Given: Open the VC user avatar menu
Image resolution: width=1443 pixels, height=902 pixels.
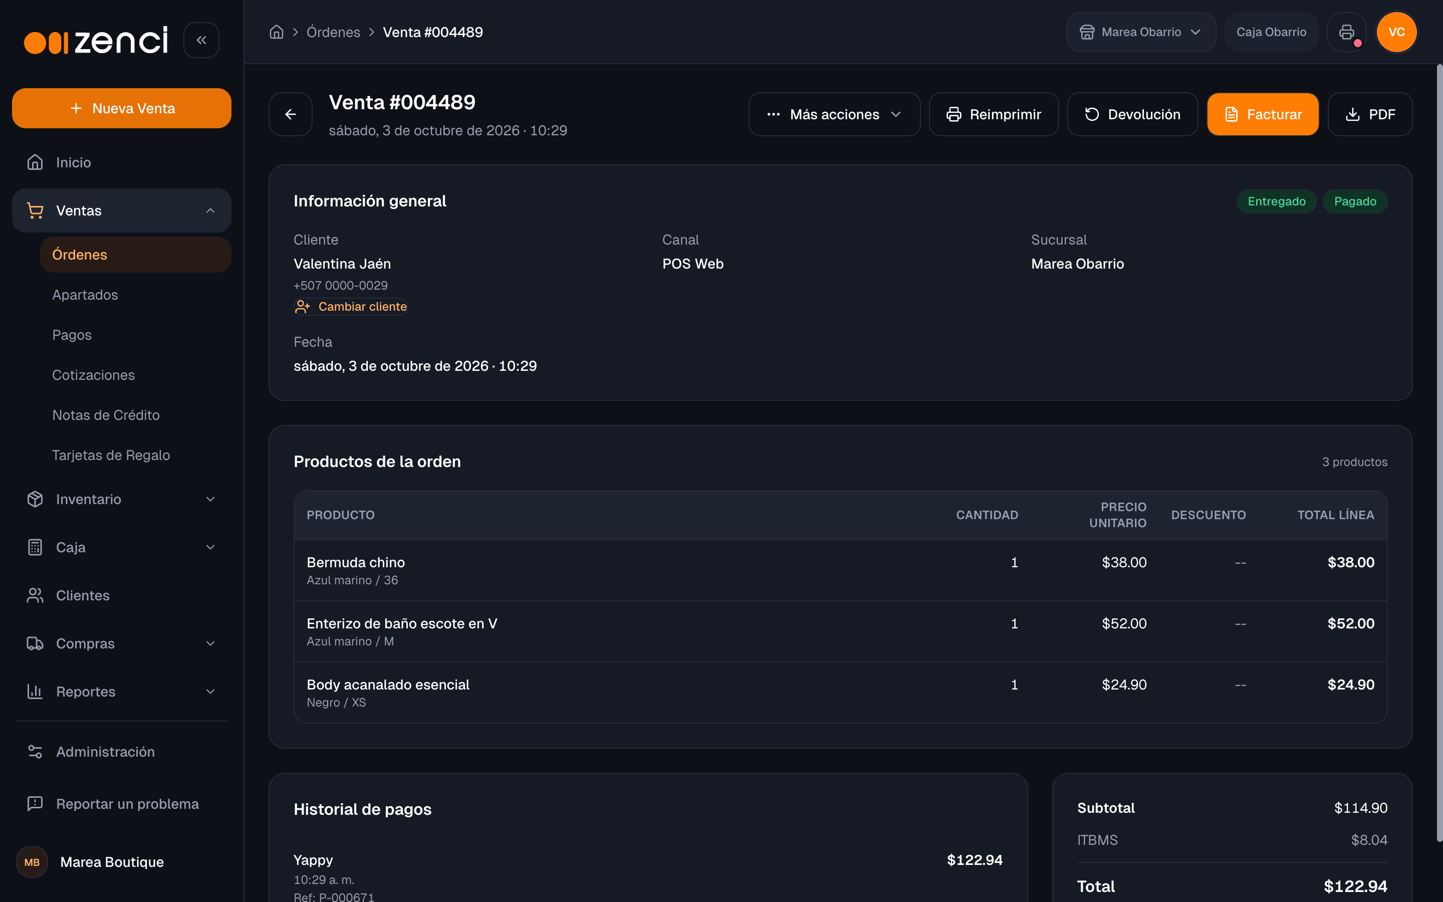Looking at the screenshot, I should point(1396,32).
